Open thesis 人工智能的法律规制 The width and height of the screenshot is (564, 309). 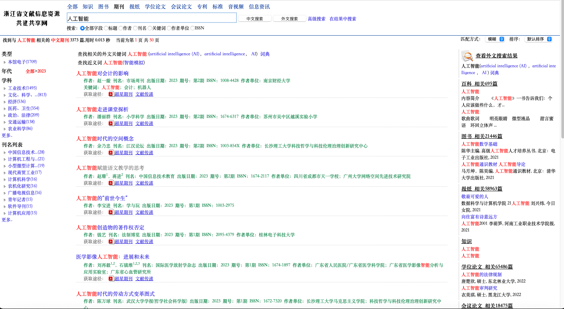pos(482,274)
